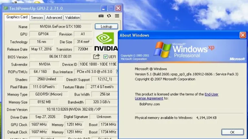Click Driver Date Sep 27, 2026
The height and width of the screenshot is (139, 248).
click(45, 117)
